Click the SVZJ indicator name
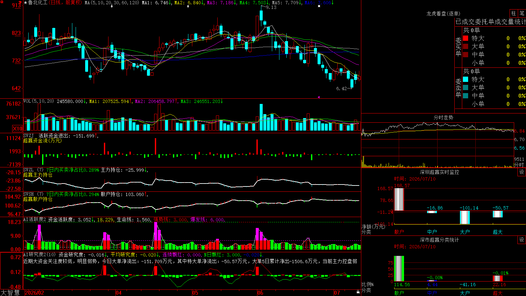The width and height of the screenshot is (526, 296). click(x=29, y=136)
